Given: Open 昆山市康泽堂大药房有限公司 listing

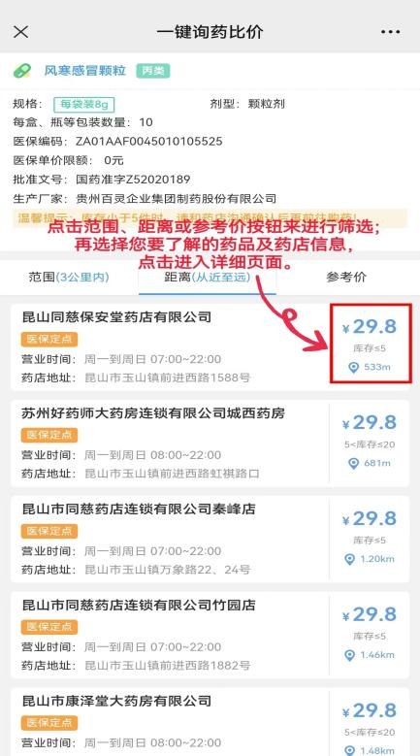Looking at the screenshot, I should tap(210, 722).
